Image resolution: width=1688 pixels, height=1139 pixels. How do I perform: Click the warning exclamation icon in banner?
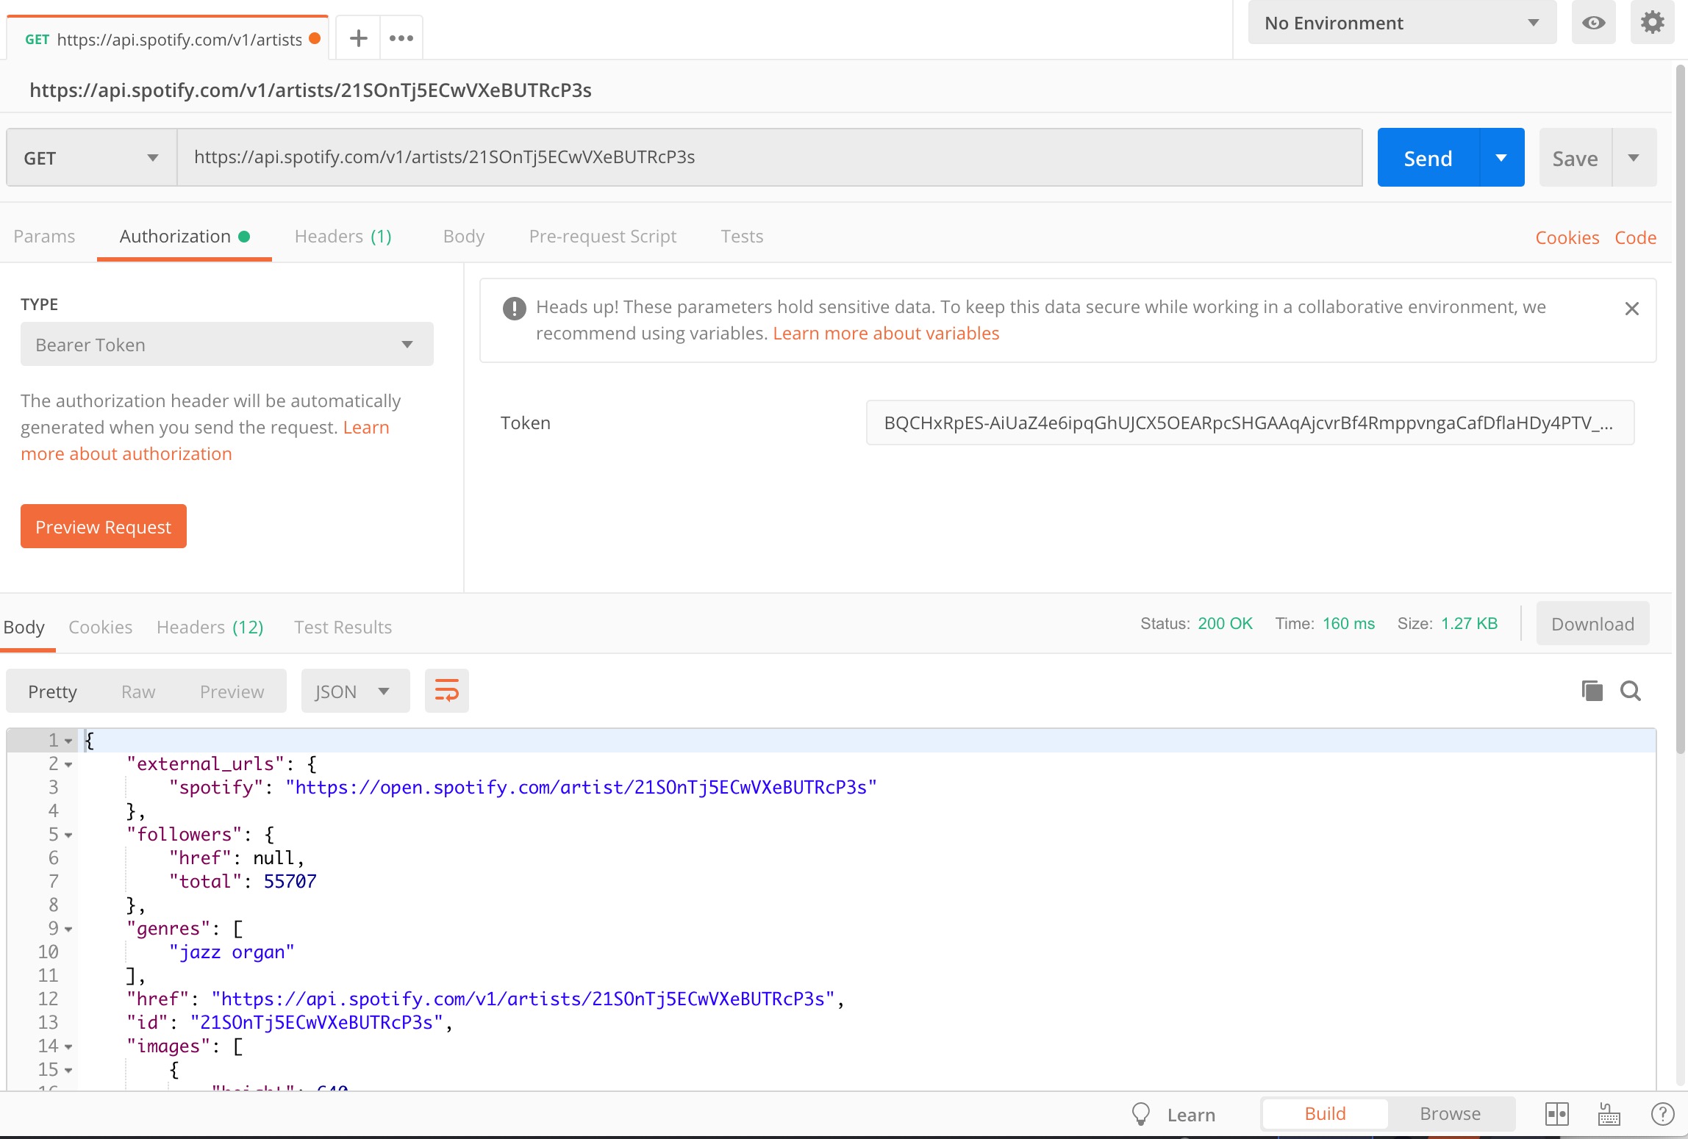(x=514, y=308)
